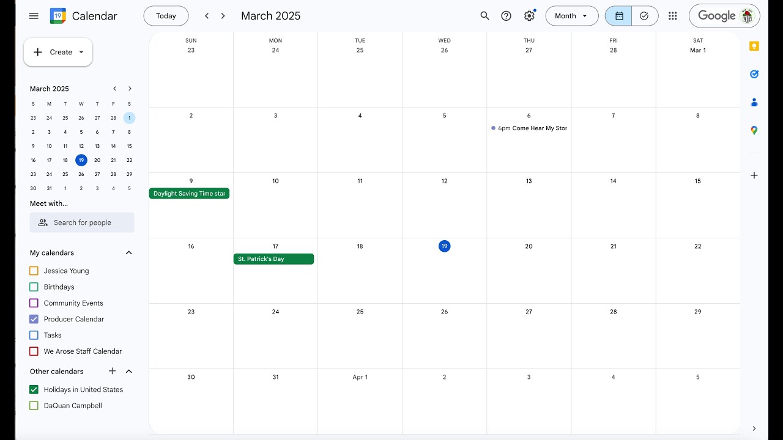The width and height of the screenshot is (783, 440).
Task: Open Apr 1 date in main grid
Action: [x=360, y=377]
